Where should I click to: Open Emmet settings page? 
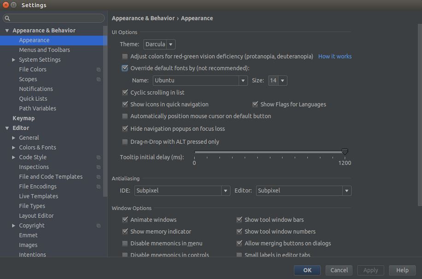pyautogui.click(x=28, y=235)
